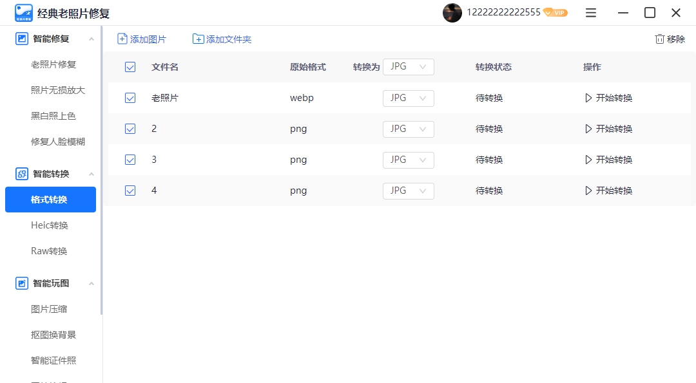The width and height of the screenshot is (696, 383).
Task: Uncheck the 老照片 webp file row
Action: [130, 97]
